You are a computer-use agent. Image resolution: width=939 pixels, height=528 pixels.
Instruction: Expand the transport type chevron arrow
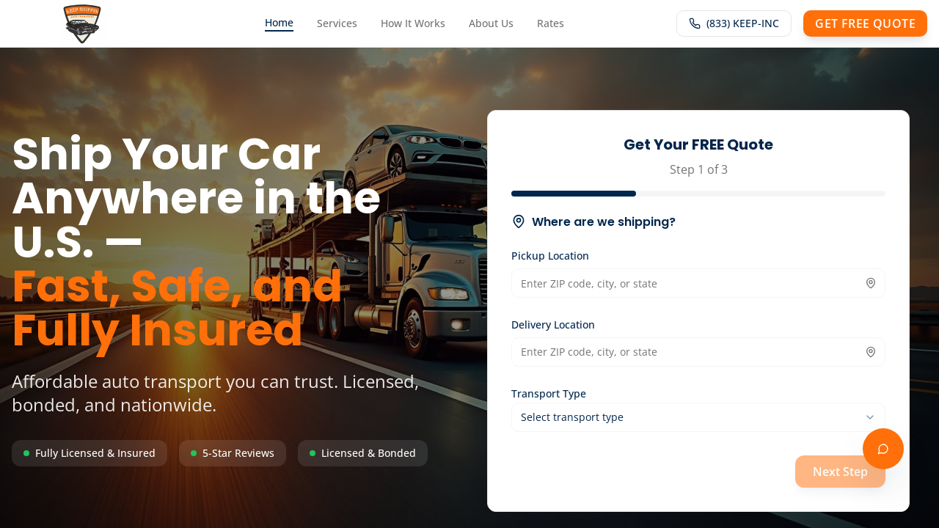point(870,417)
